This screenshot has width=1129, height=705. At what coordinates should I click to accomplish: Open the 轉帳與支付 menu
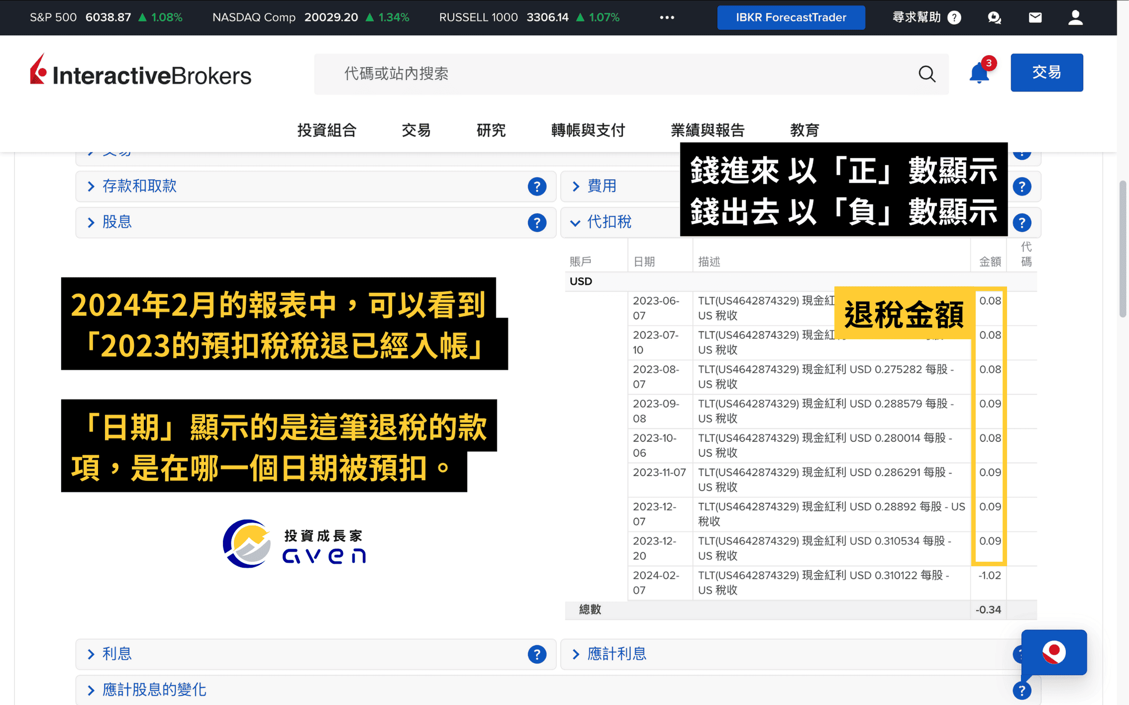click(588, 130)
